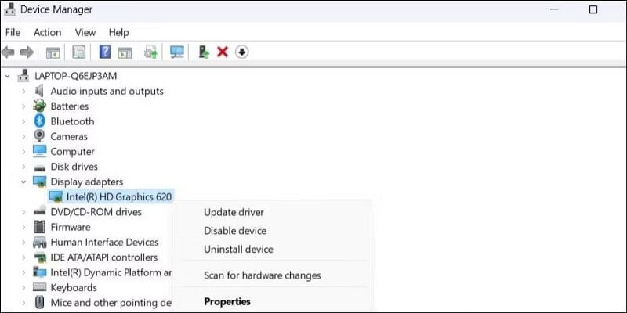Select the Display adapters label
This screenshot has width=627, height=313.
(87, 182)
